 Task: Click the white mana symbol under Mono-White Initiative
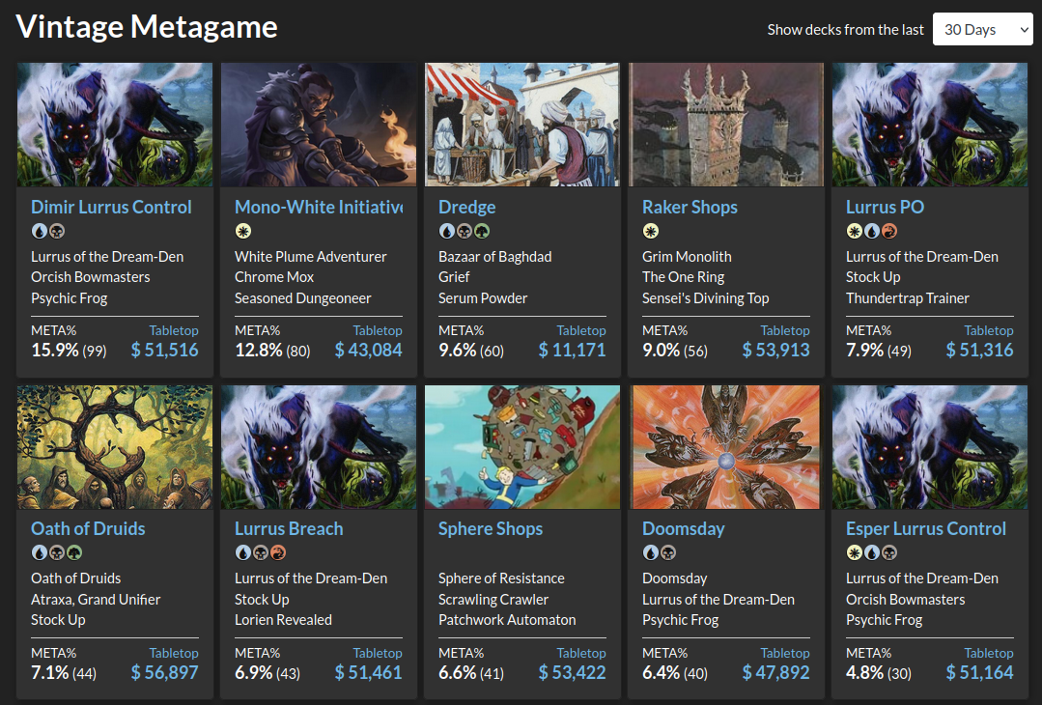(x=242, y=232)
